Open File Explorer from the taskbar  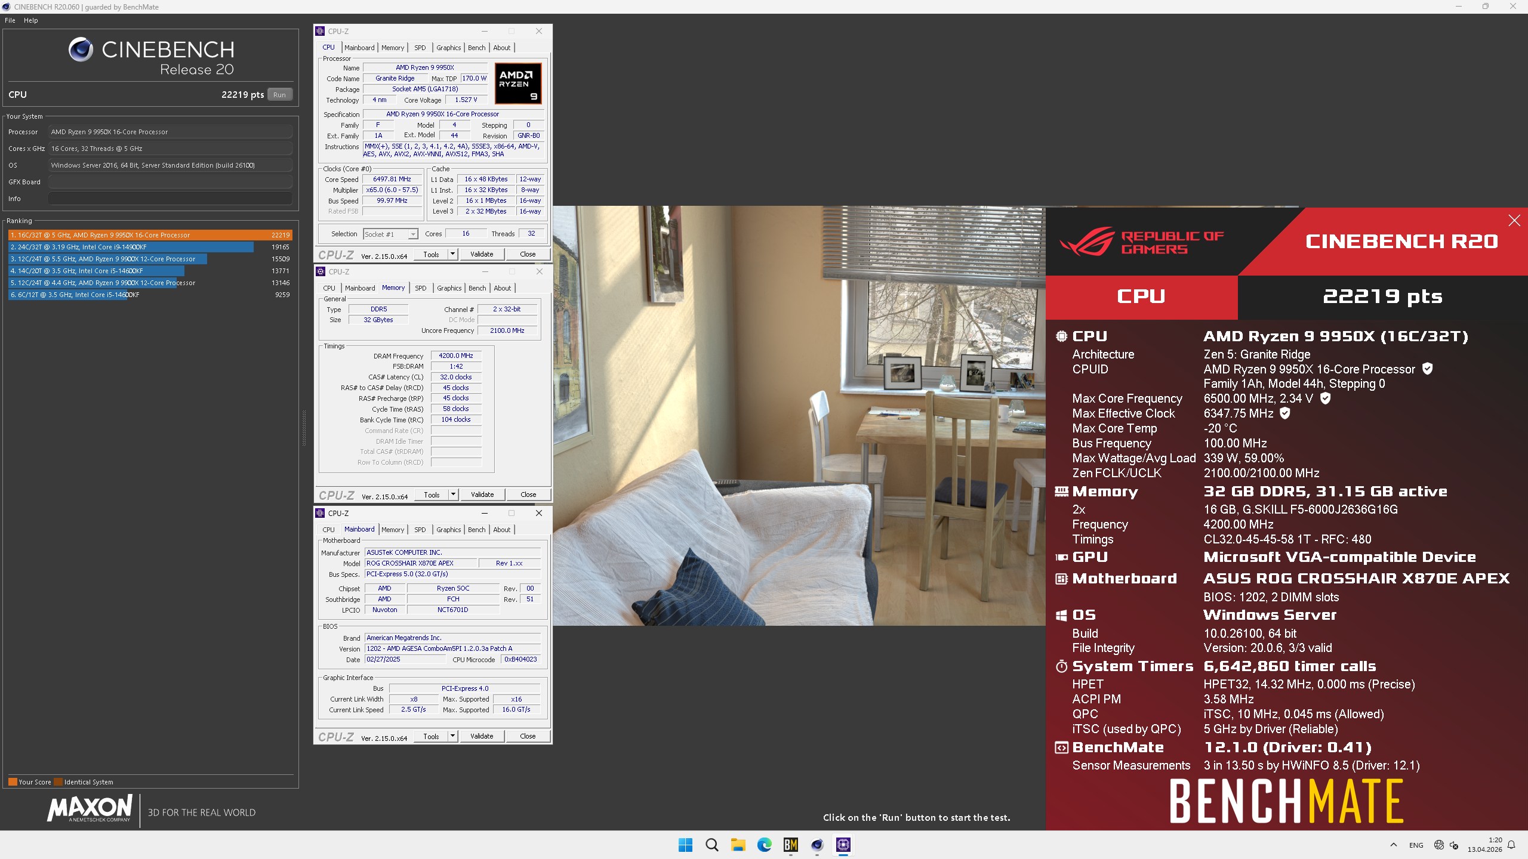click(738, 845)
